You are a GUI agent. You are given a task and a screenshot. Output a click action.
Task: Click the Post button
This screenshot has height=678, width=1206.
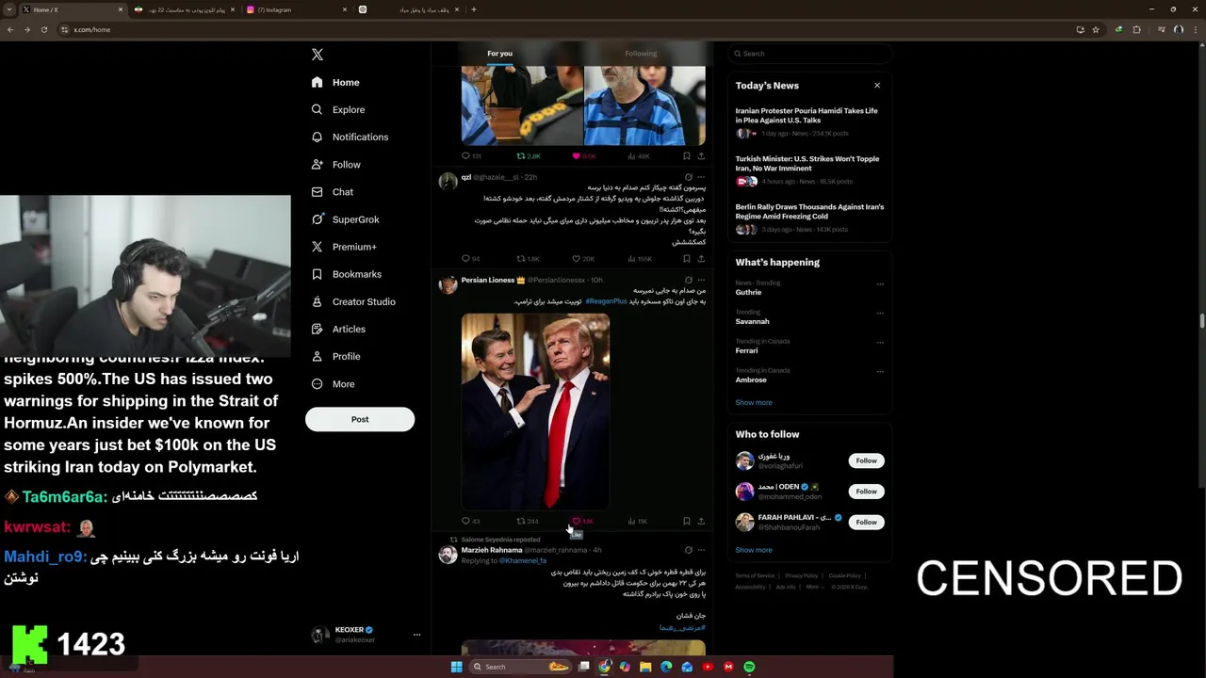click(x=360, y=419)
